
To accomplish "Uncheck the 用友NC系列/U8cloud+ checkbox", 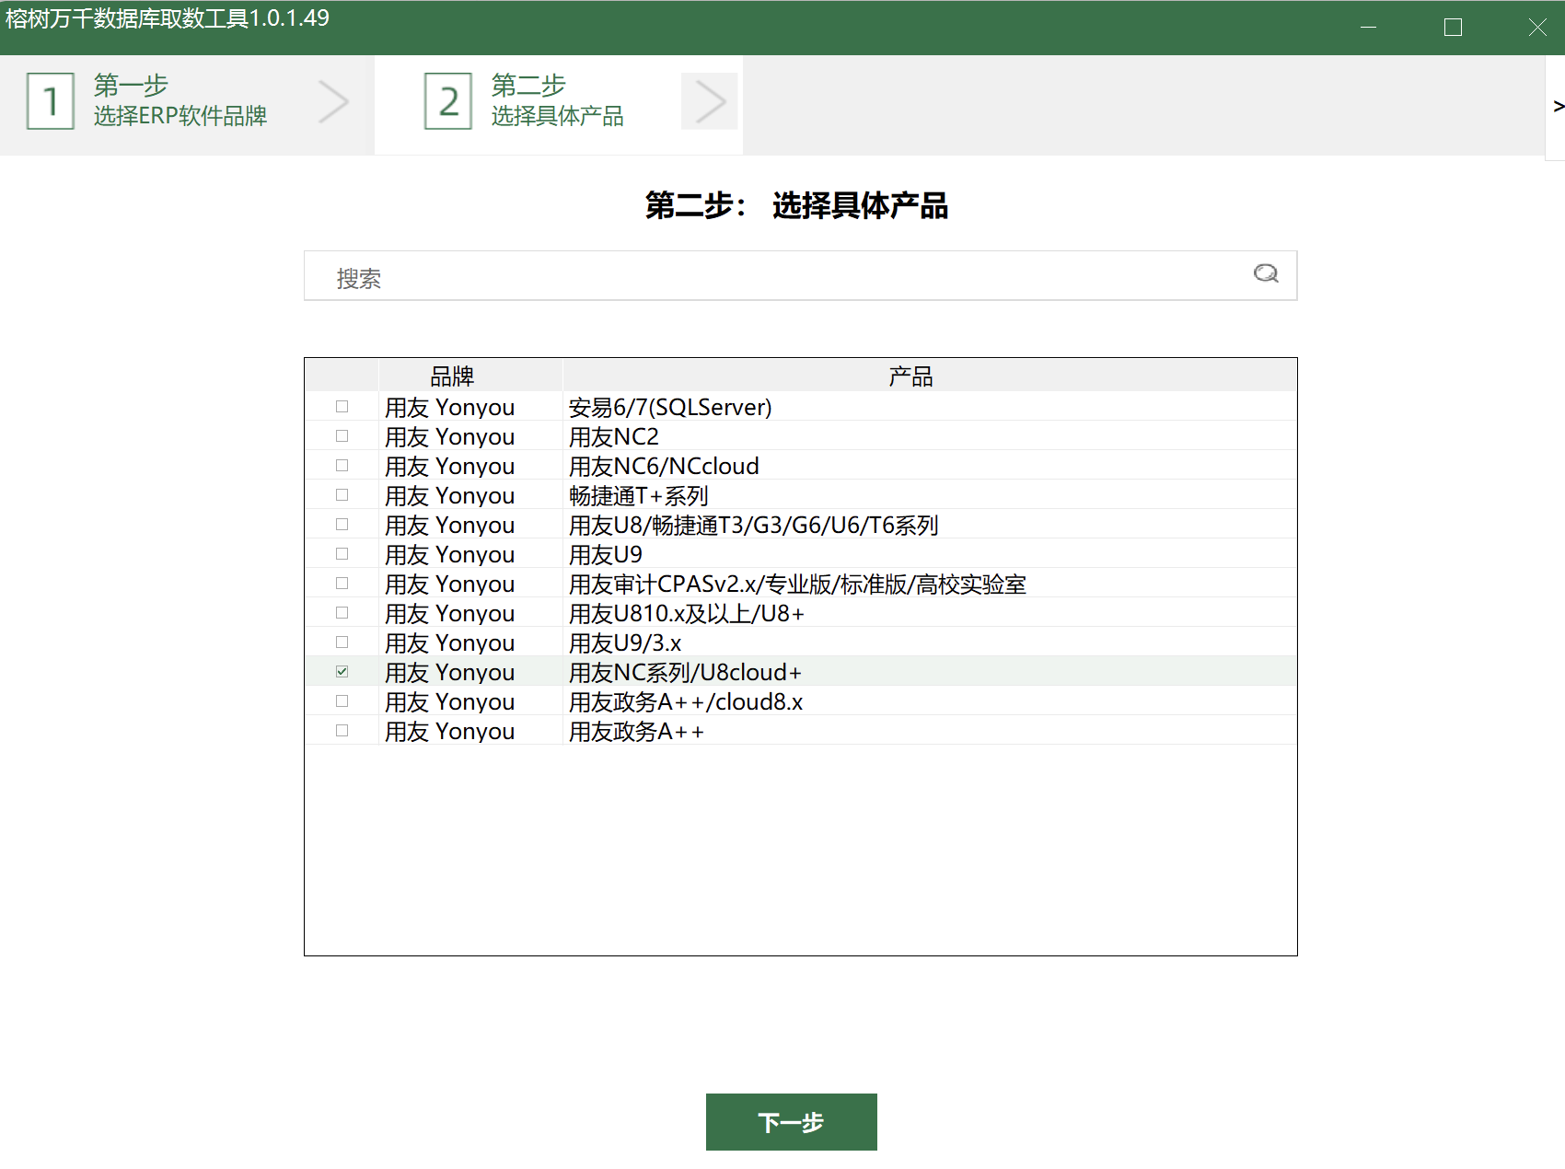I will coord(342,671).
